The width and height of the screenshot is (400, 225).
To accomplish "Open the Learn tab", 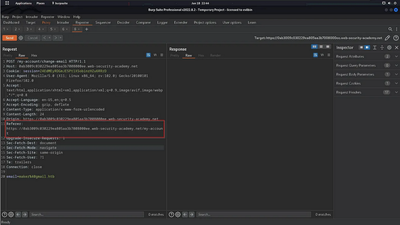I will (x=252, y=22).
